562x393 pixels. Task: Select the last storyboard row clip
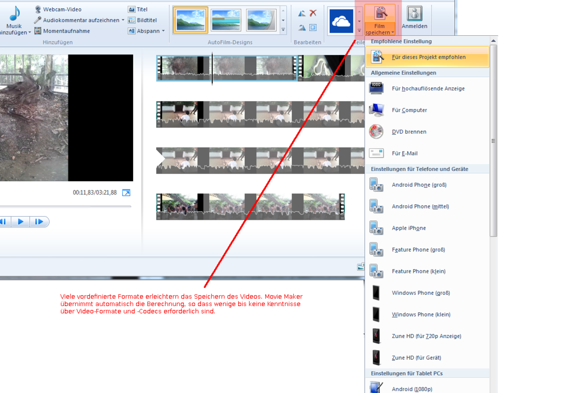click(x=250, y=206)
